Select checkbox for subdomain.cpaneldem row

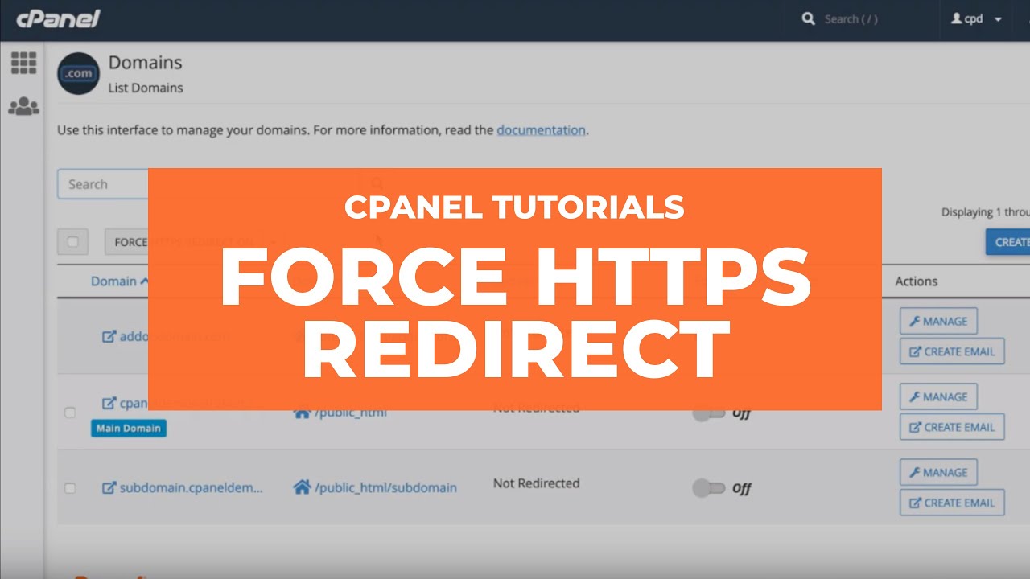pos(70,488)
